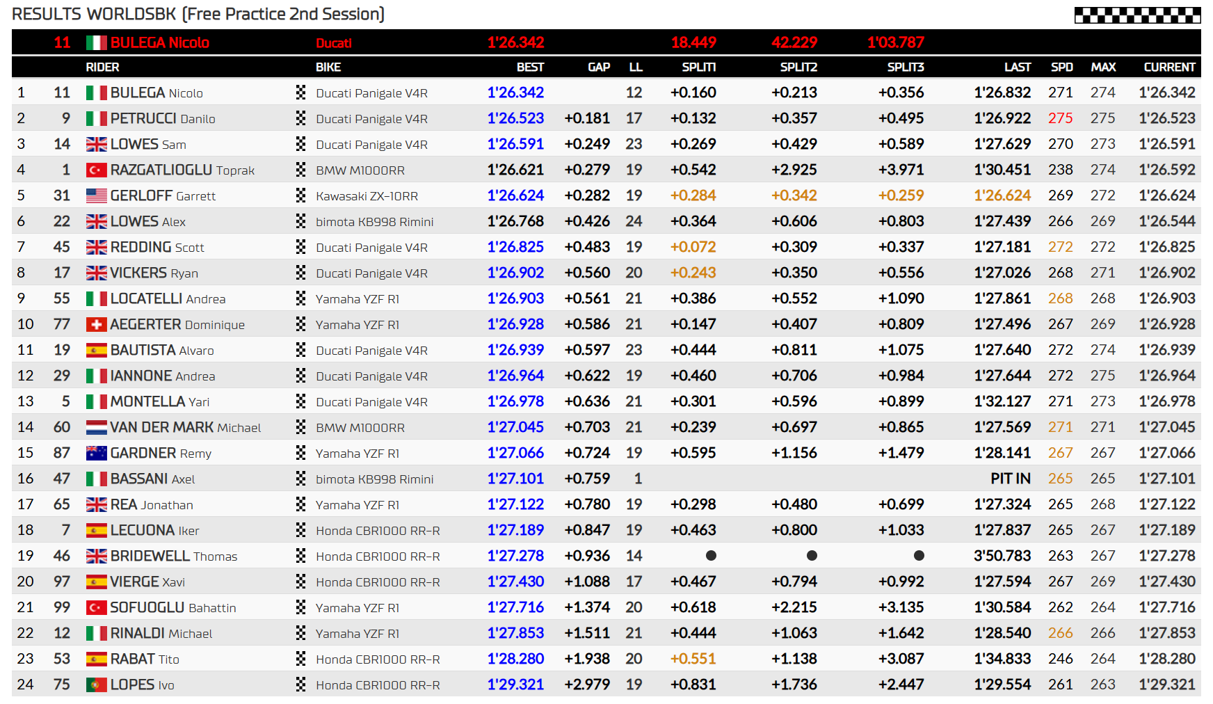Click the checkered flag icon in VICKERS Ryan row
The height and width of the screenshot is (704, 1213).
click(300, 273)
